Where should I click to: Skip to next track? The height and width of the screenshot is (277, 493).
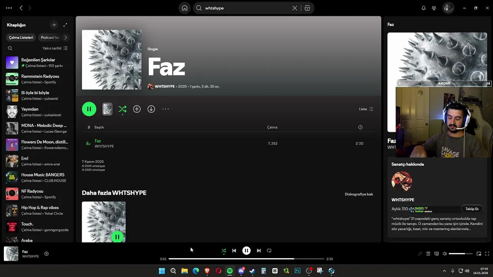click(259, 250)
